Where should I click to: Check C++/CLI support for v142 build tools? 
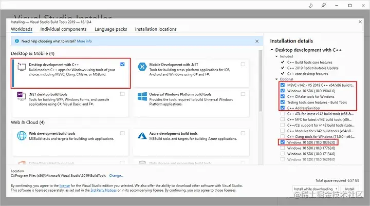tap(283, 125)
